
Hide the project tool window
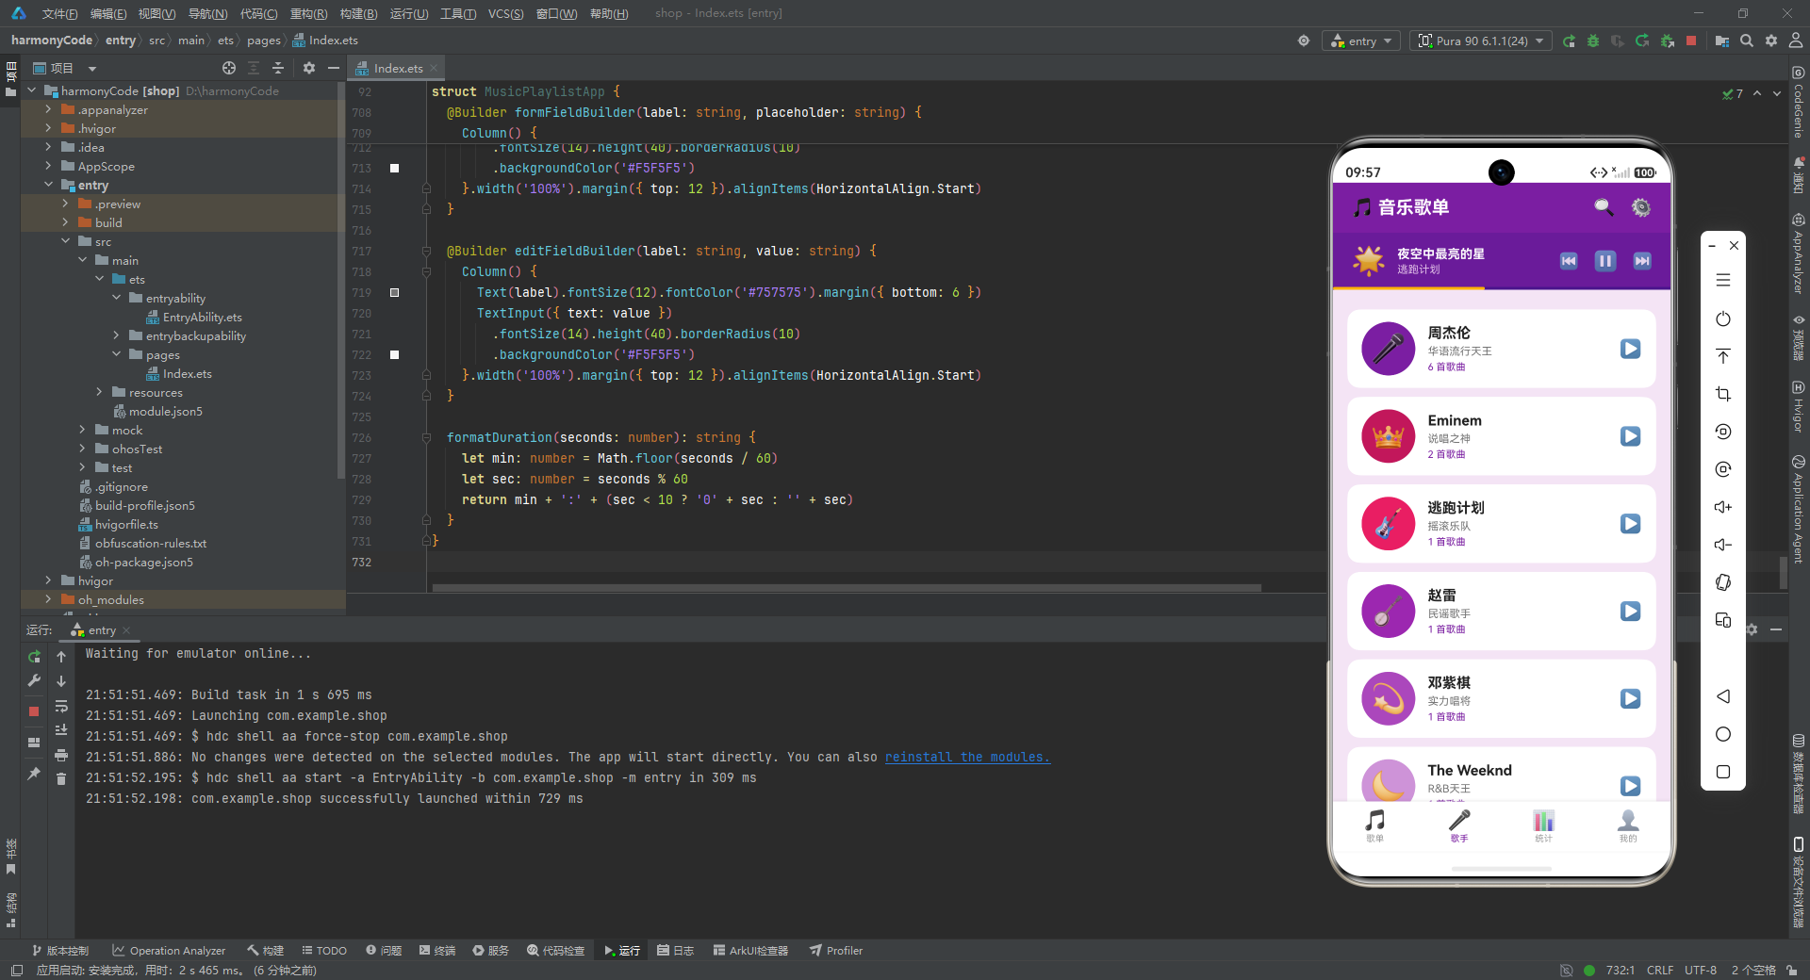pyautogui.click(x=334, y=68)
